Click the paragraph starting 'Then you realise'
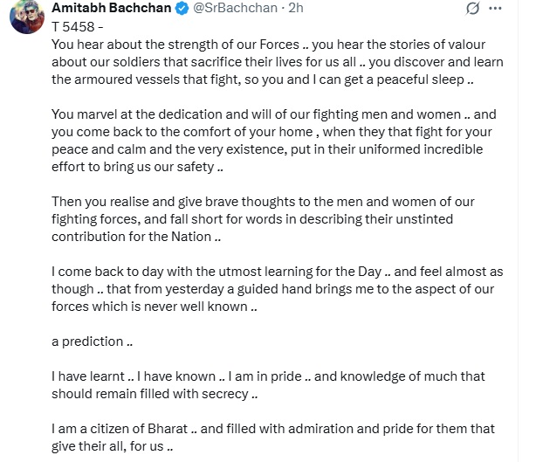The image size is (536, 462). [263, 219]
